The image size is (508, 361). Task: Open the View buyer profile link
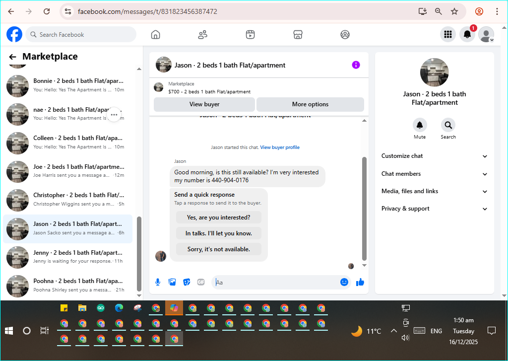(x=280, y=147)
